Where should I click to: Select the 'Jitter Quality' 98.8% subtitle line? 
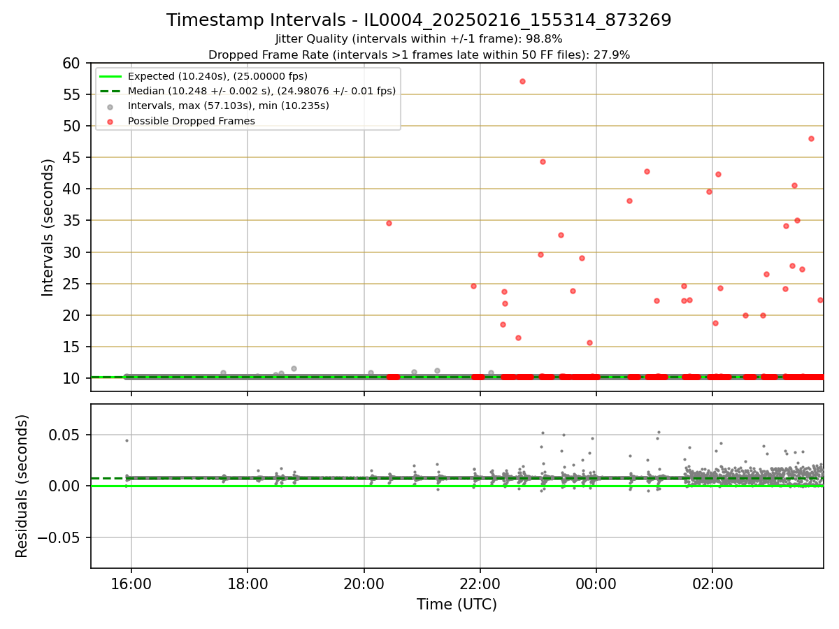tap(419, 39)
